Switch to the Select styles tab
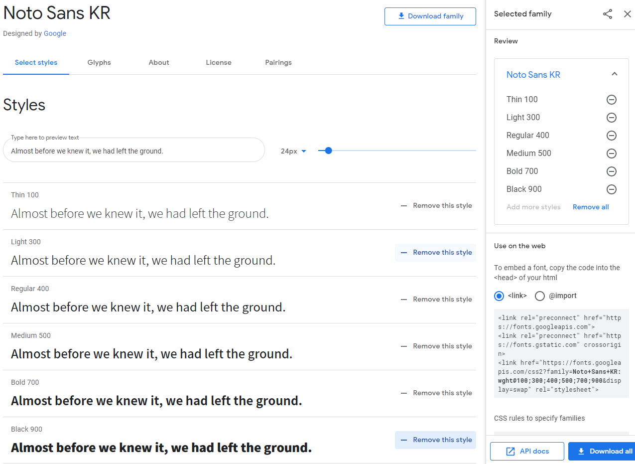Viewport: 635px width, 464px height. pyautogui.click(x=36, y=63)
